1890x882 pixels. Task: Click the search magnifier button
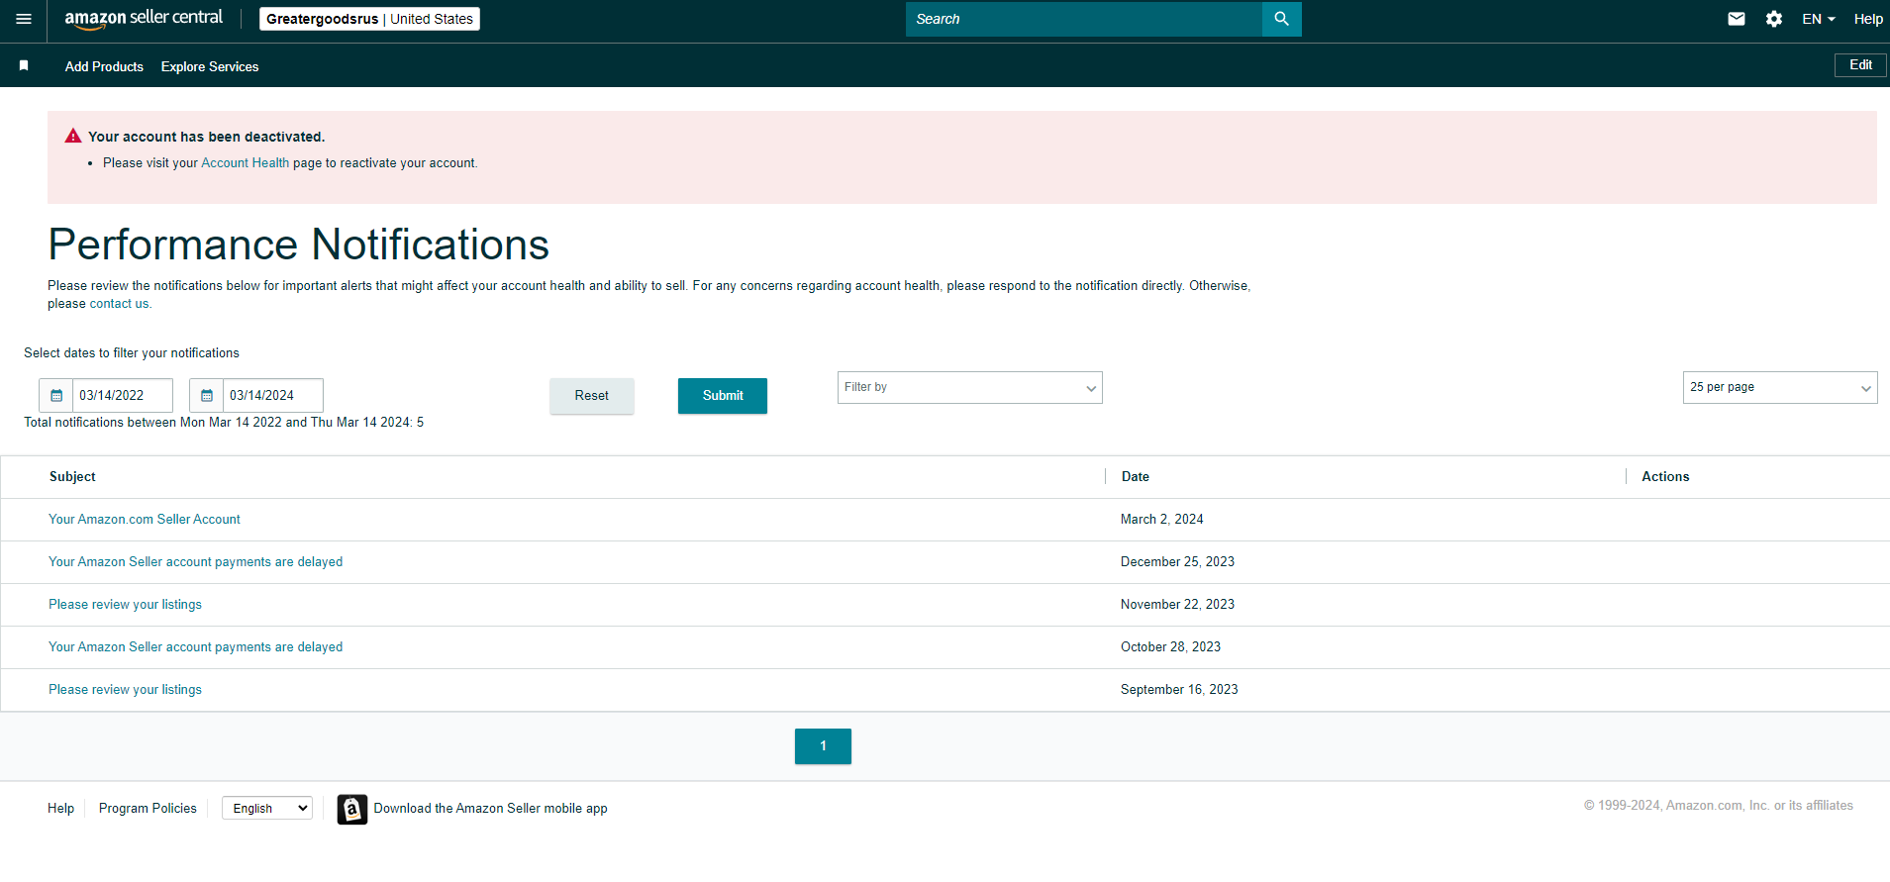[x=1281, y=19]
